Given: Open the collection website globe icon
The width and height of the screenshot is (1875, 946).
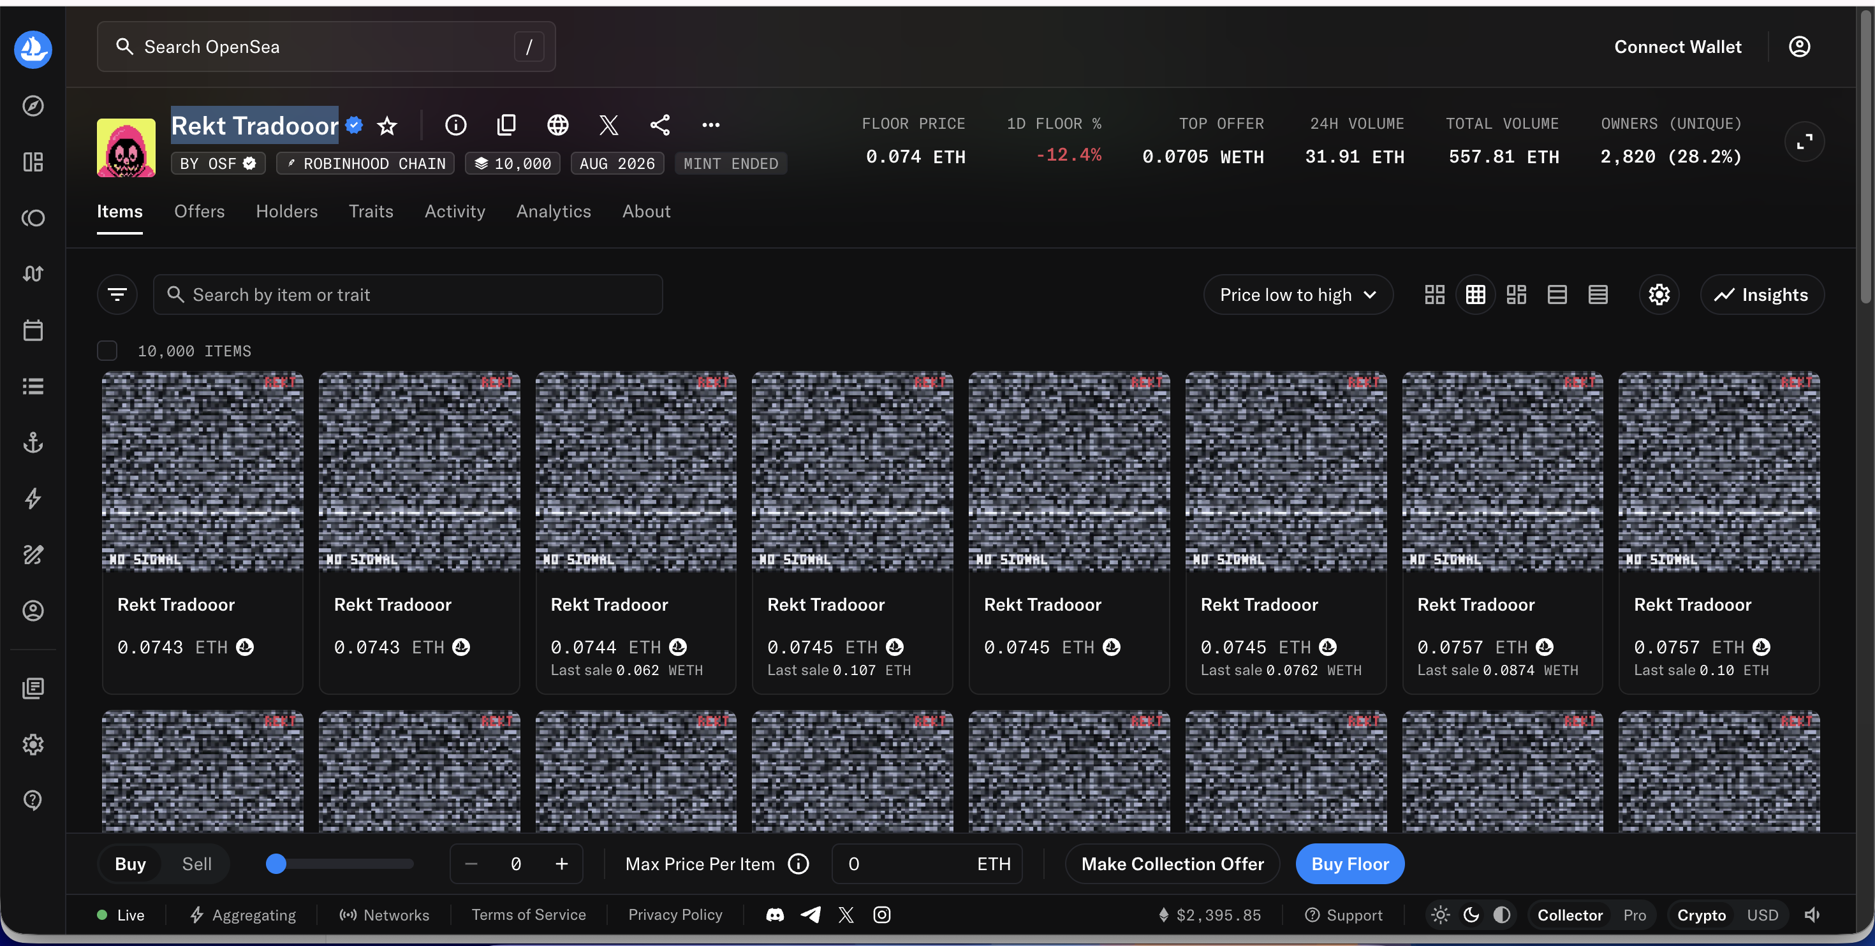Looking at the screenshot, I should point(557,125).
